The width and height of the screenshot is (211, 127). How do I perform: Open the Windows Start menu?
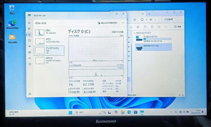(70, 113)
